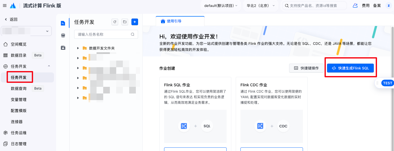394x151 pixels.
Task: Click the 作业创建 section heading
Action: coord(167,68)
